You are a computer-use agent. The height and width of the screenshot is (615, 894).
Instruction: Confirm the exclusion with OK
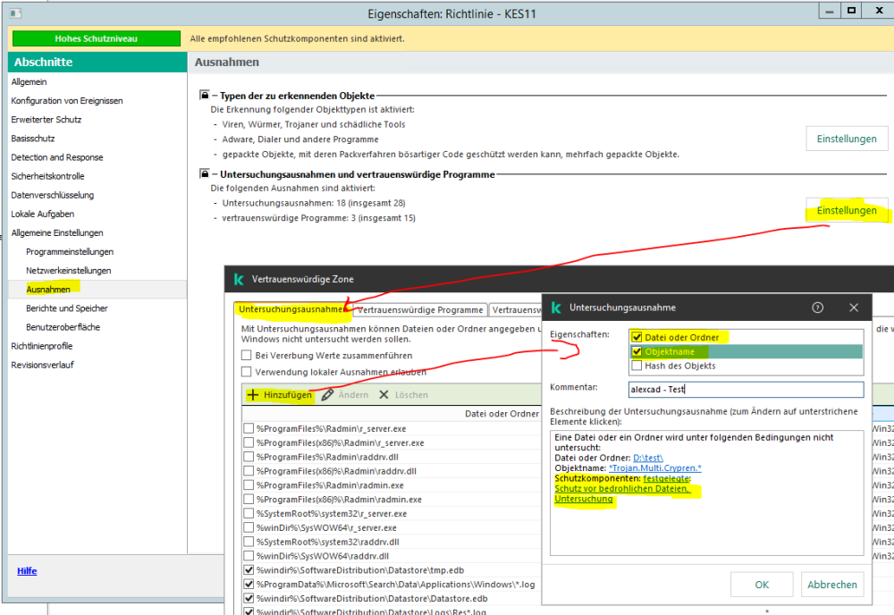762,585
